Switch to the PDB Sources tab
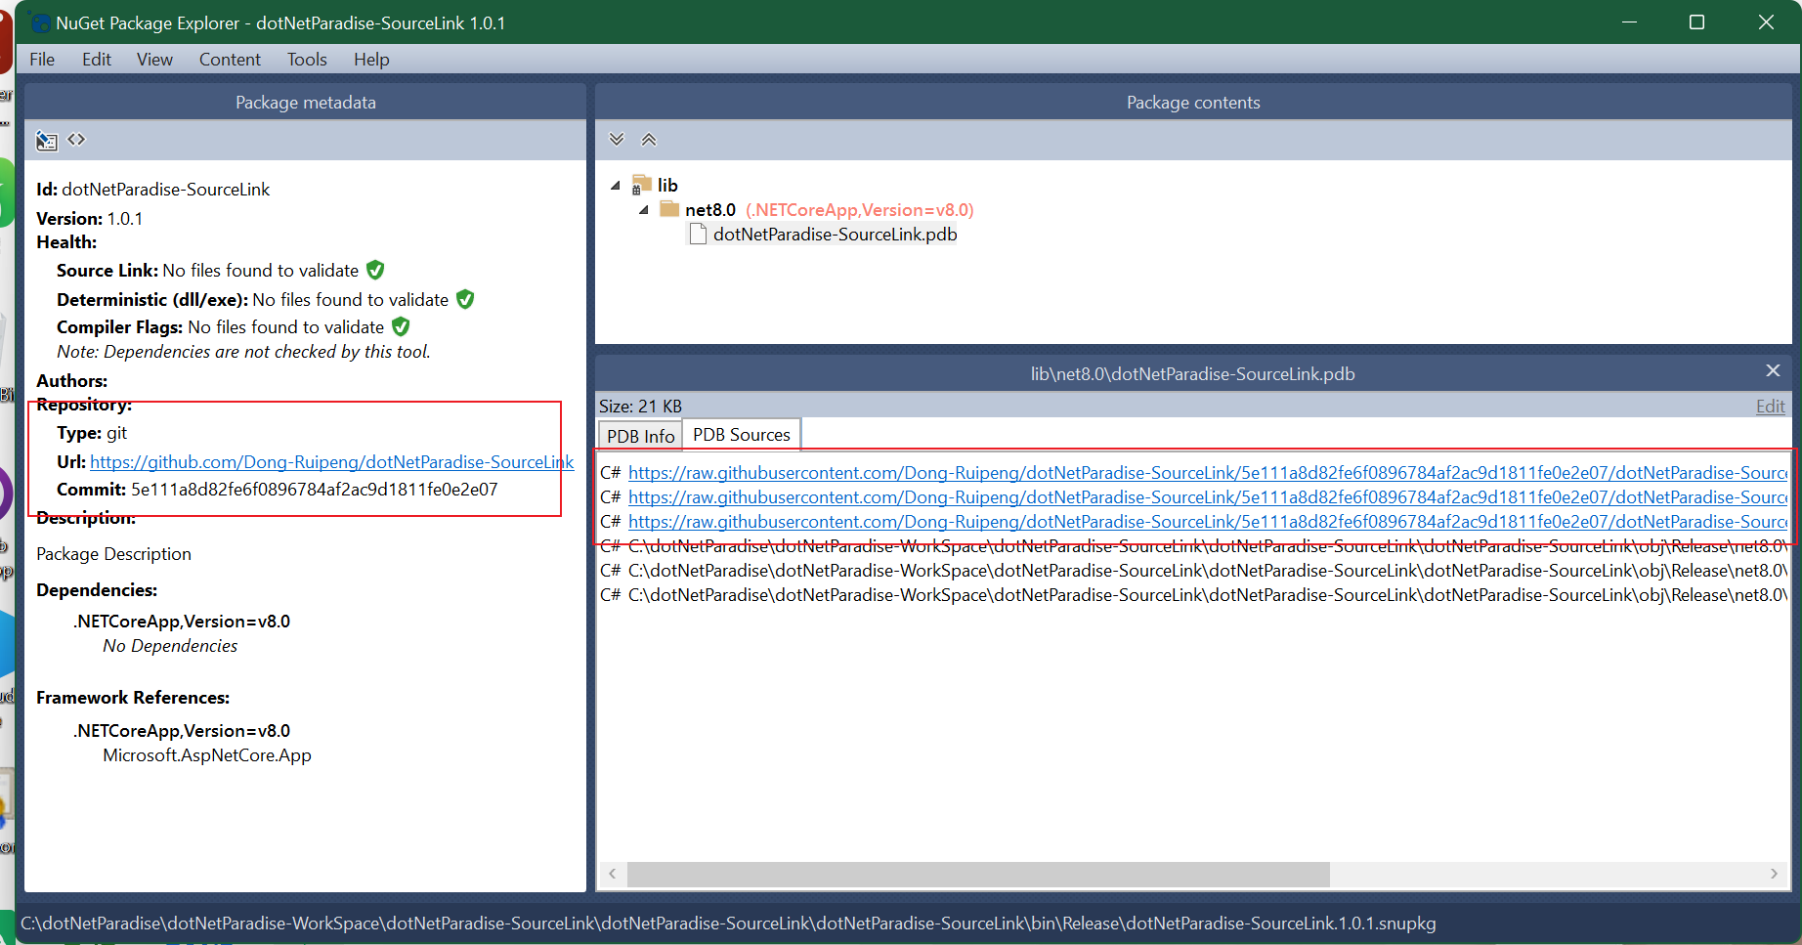 pyautogui.click(x=742, y=435)
